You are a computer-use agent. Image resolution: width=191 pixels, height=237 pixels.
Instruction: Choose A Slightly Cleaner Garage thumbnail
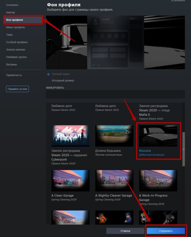click(114, 181)
